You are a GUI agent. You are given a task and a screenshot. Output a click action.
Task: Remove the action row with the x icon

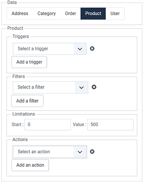click(92, 151)
